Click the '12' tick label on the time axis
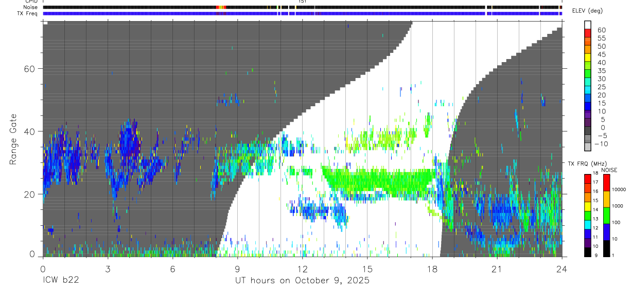632x291 pixels. tap(302, 268)
